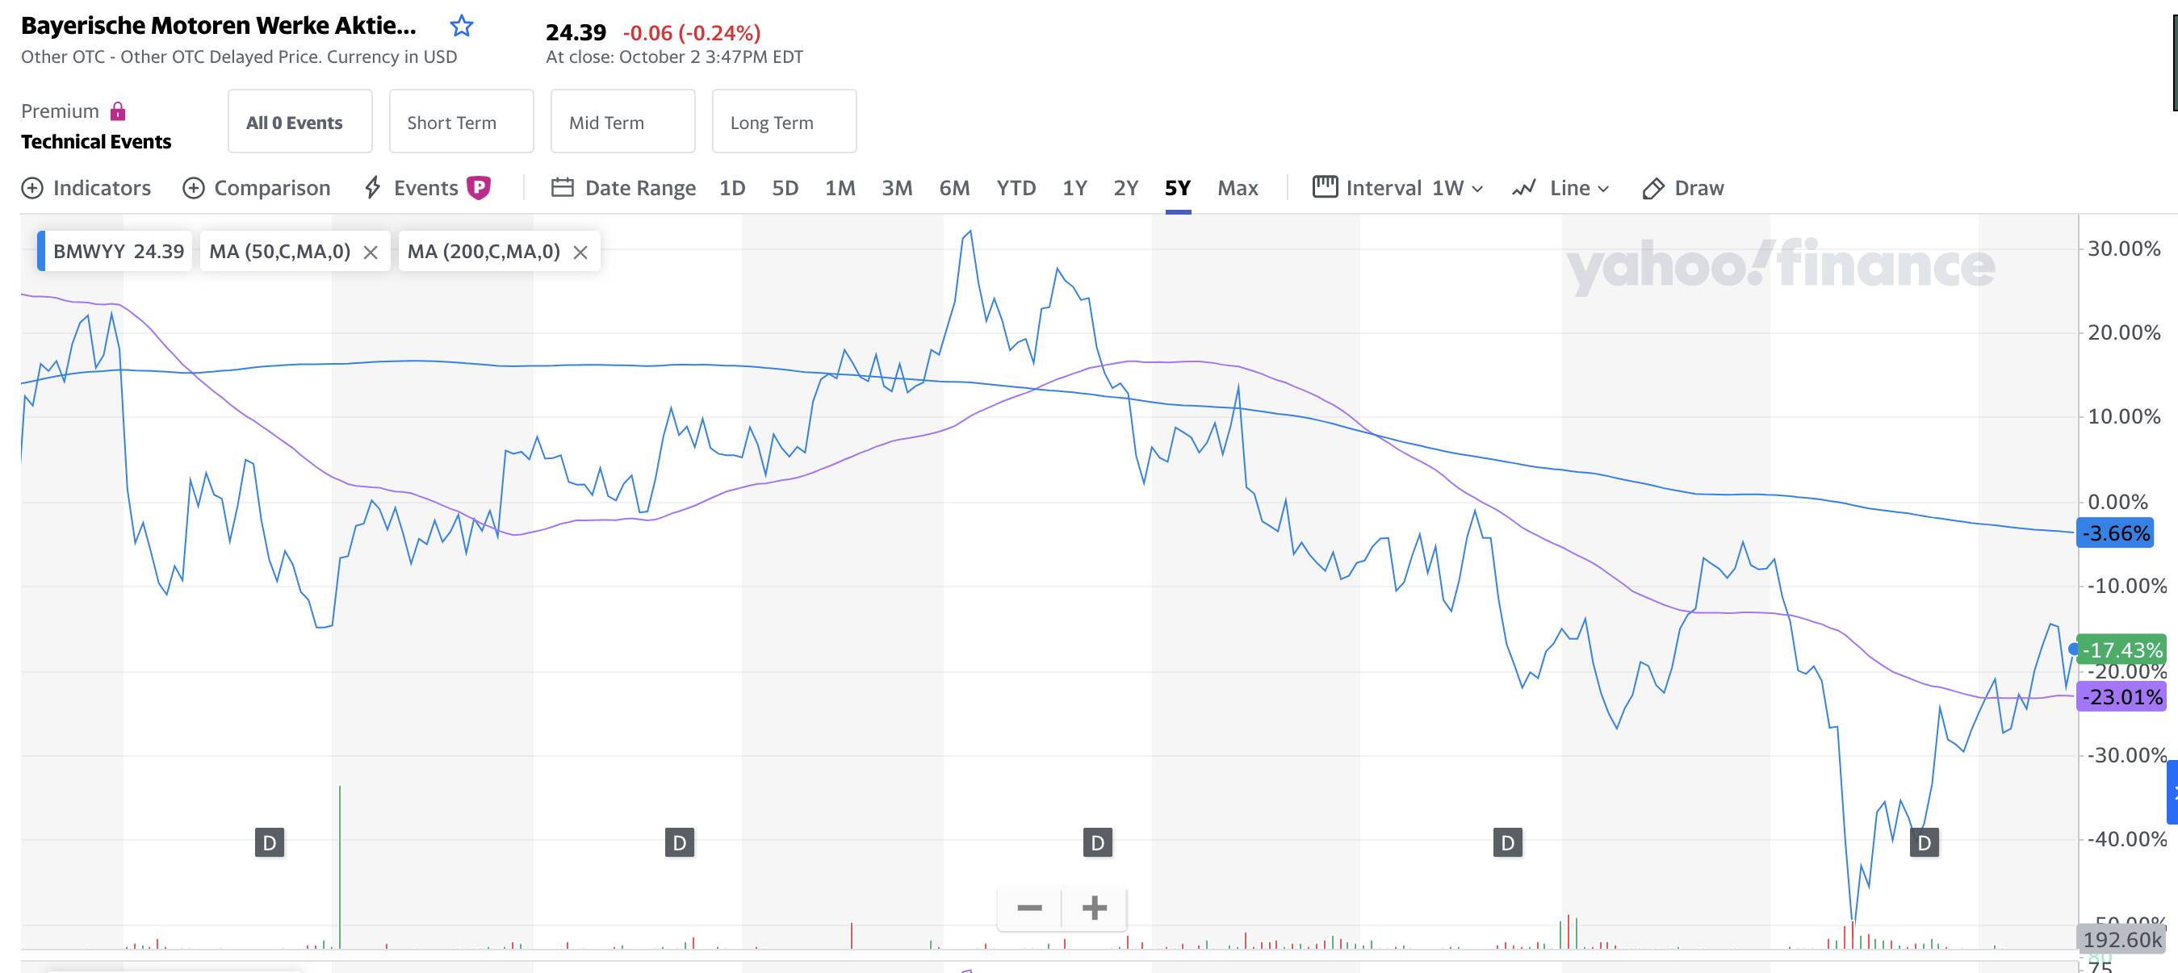
Task: Click the Events lightning bolt icon
Action: click(x=372, y=188)
